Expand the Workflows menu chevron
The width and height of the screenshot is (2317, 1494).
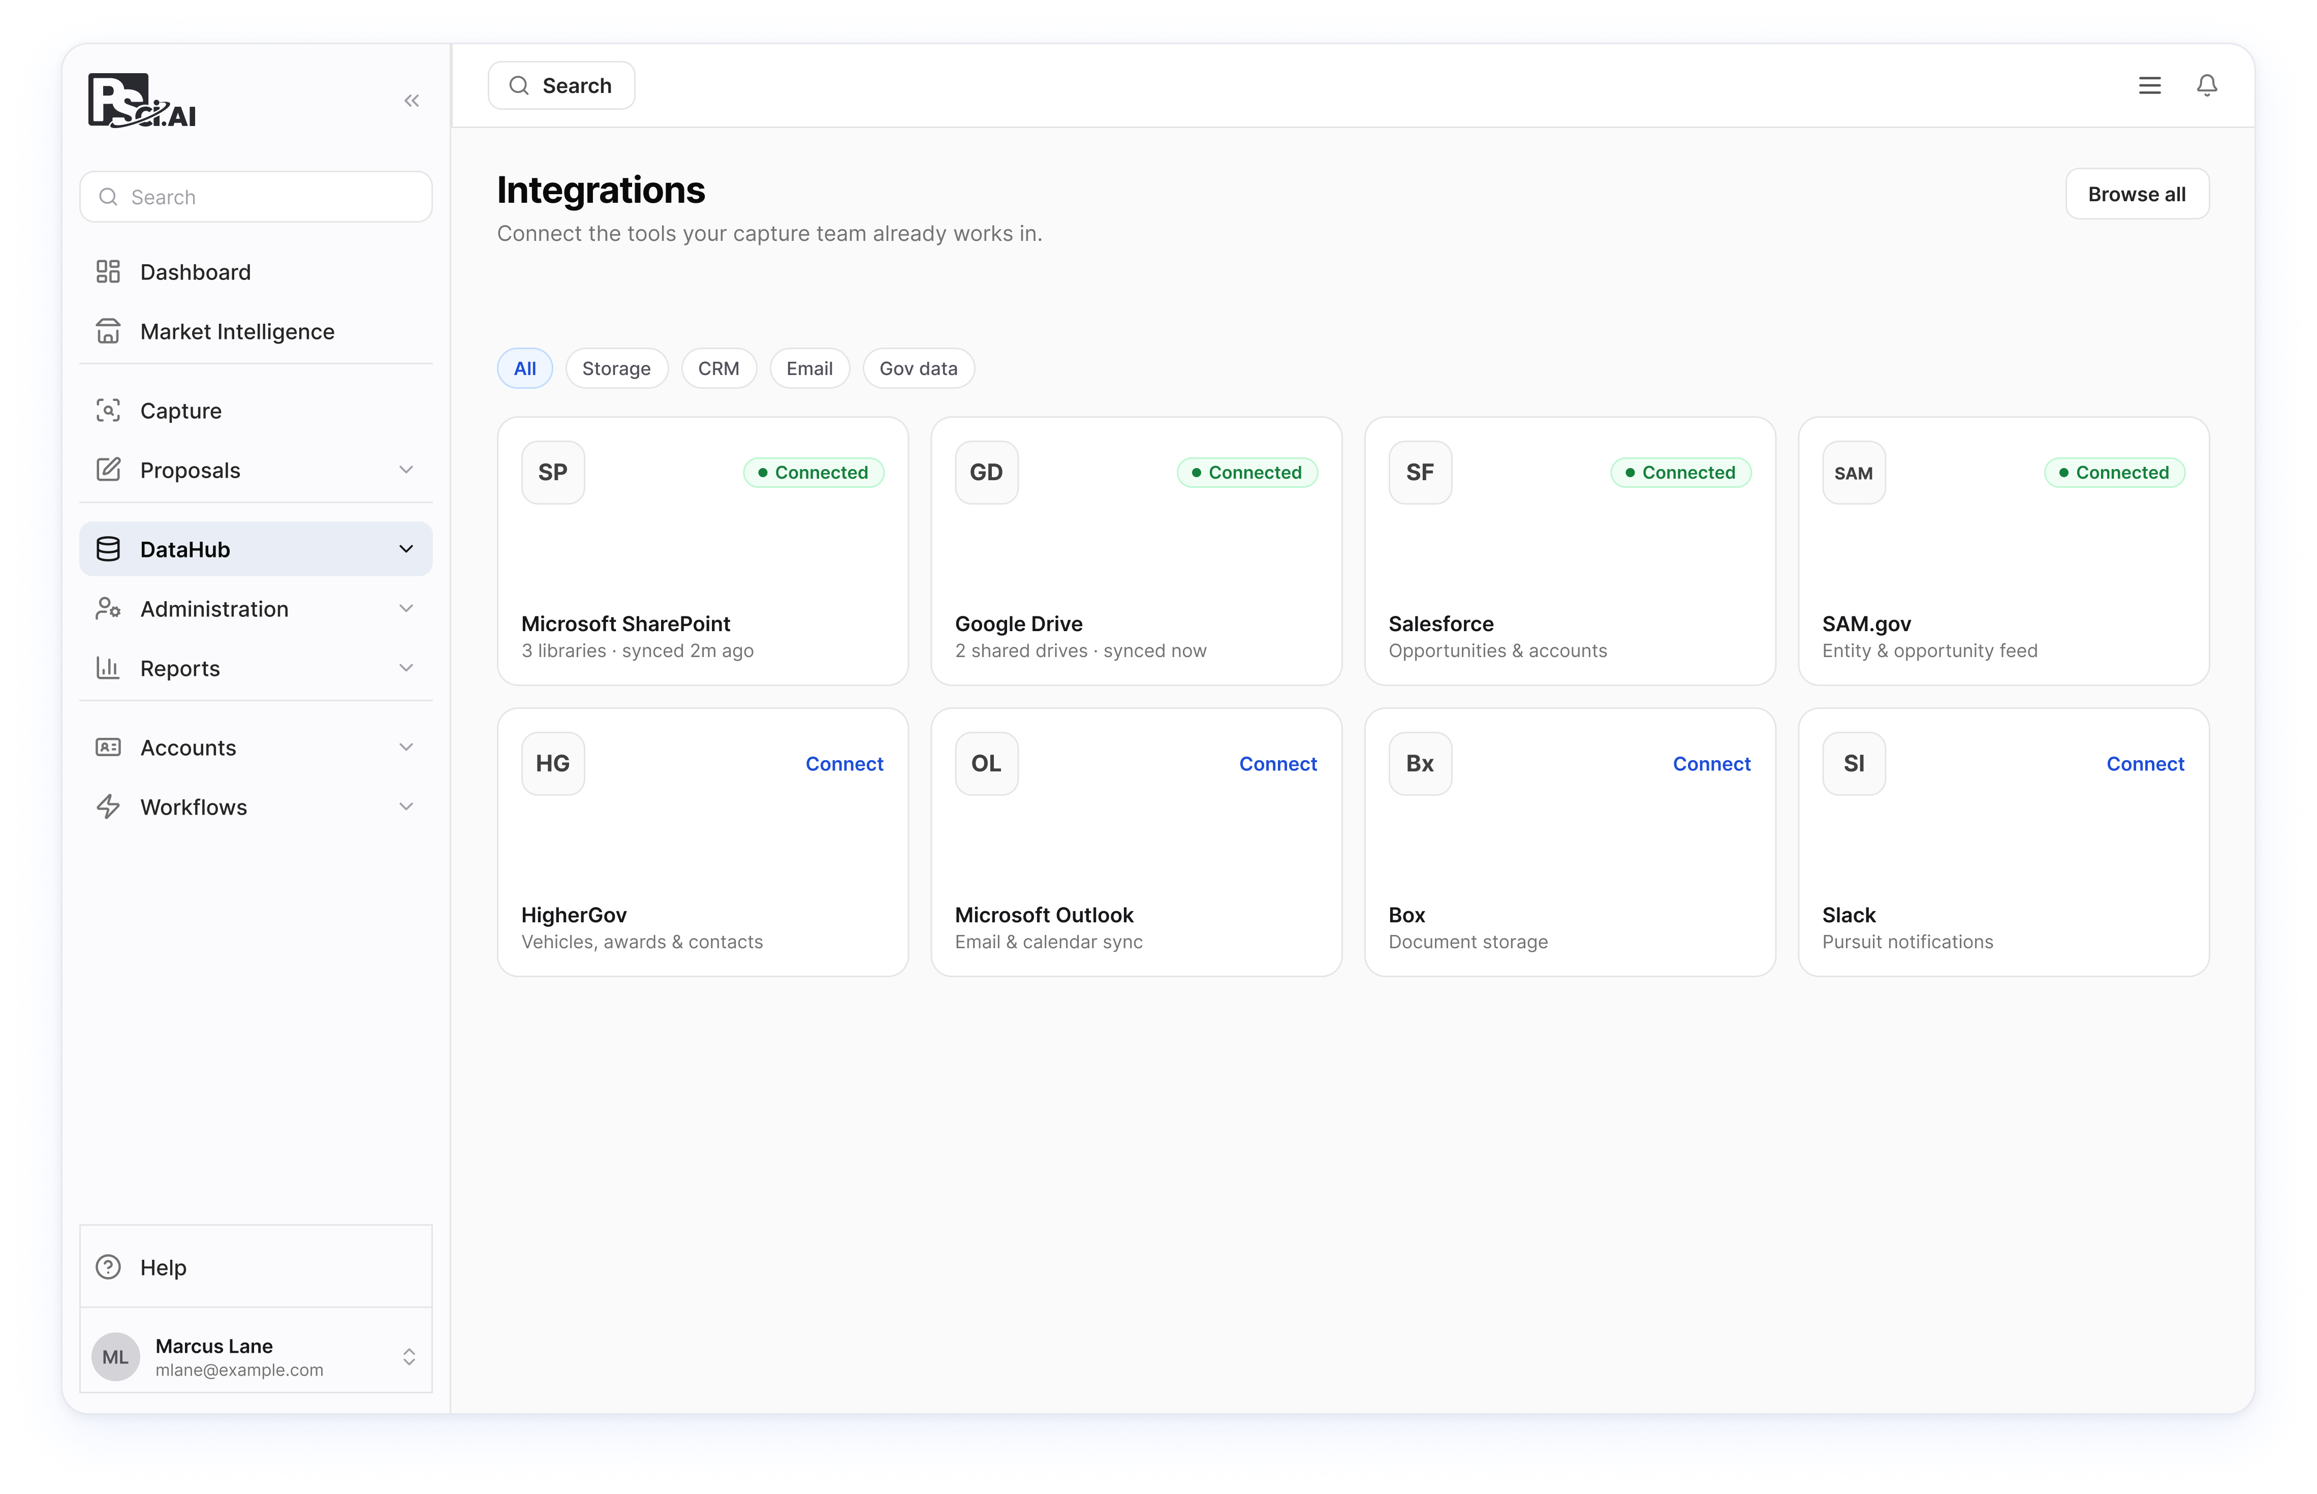click(406, 806)
